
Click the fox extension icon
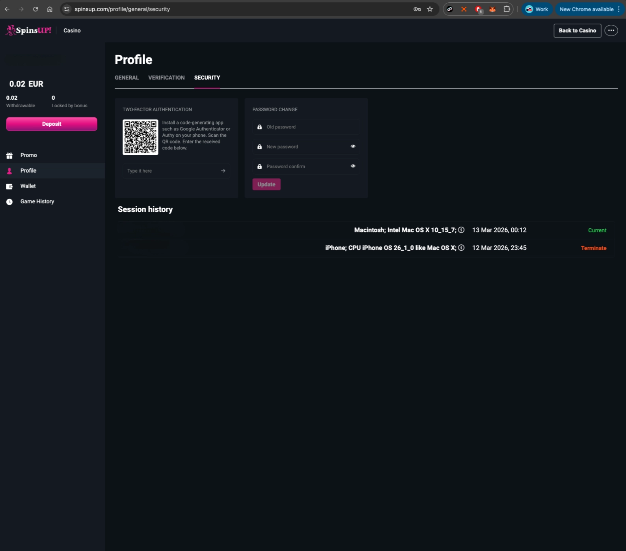492,9
